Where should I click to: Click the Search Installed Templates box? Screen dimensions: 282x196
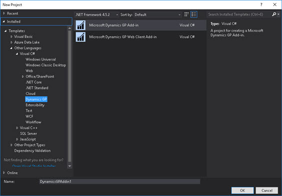pos(239,15)
